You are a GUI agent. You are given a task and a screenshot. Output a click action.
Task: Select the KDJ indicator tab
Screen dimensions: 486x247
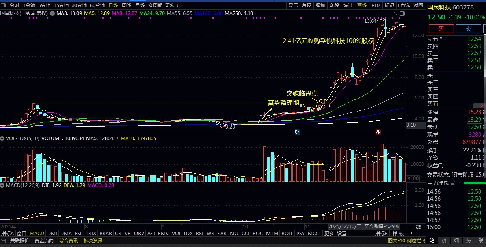click(234, 234)
